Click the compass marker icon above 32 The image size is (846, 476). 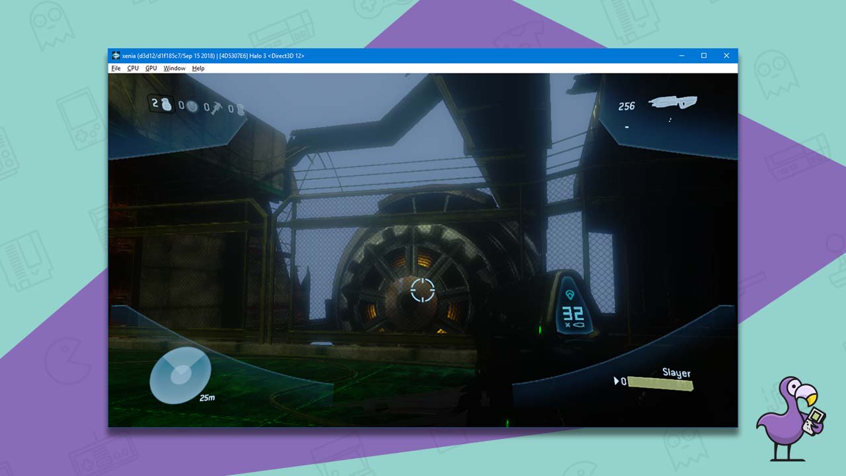[x=570, y=294]
